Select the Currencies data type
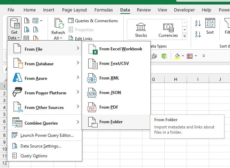 (168, 30)
